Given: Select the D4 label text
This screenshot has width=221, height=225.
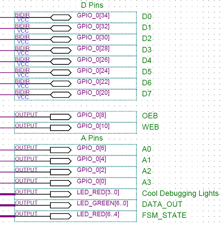Looking at the screenshot, I should pos(147,61).
